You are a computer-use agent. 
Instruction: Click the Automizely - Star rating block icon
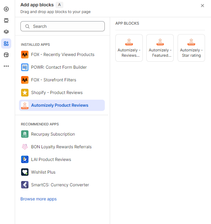pyautogui.click(x=191, y=42)
